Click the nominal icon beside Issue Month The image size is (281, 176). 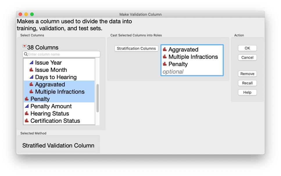tap(32, 70)
